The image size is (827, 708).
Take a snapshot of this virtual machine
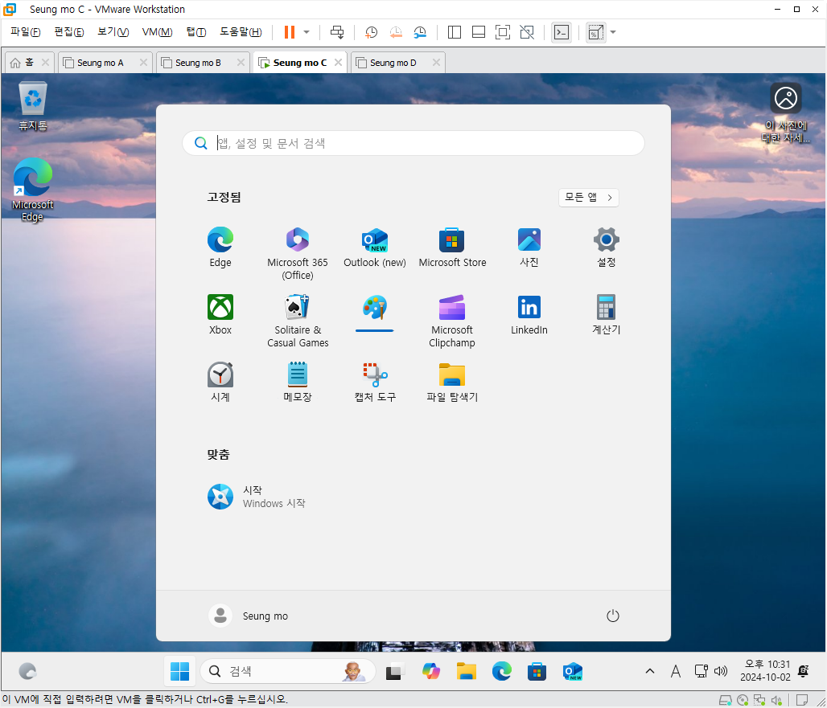pyautogui.click(x=372, y=32)
